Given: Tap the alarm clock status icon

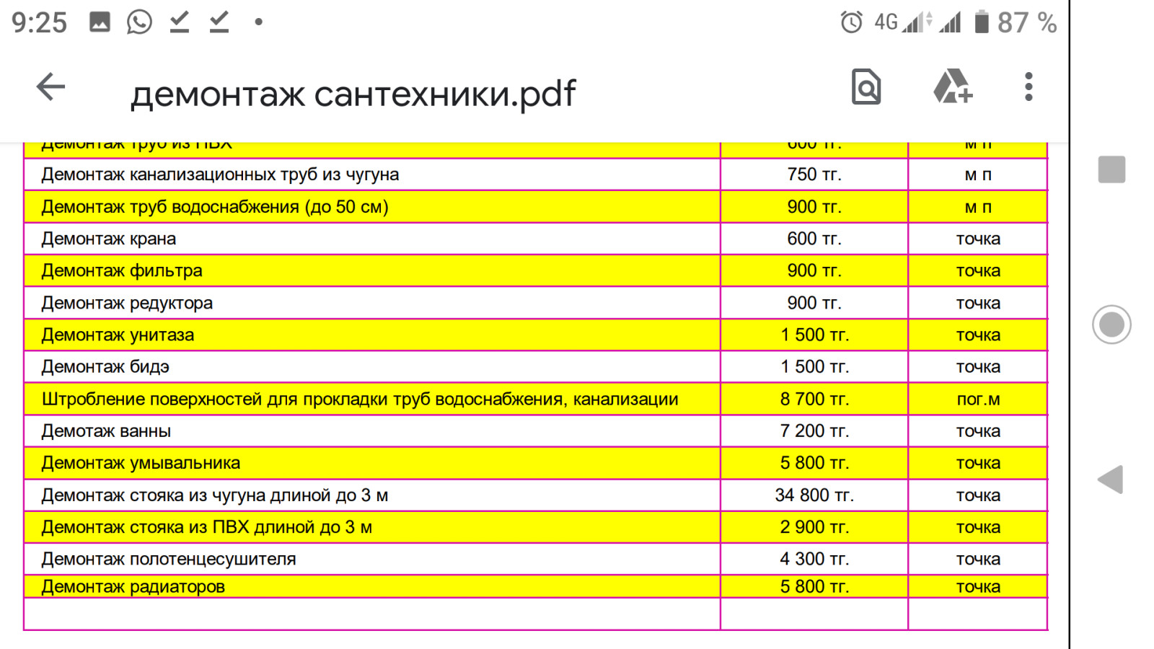Looking at the screenshot, I should click(x=851, y=22).
